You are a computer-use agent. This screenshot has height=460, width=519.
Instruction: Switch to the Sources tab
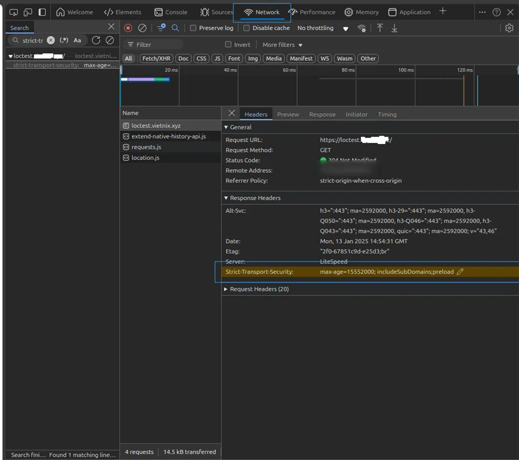(x=217, y=13)
